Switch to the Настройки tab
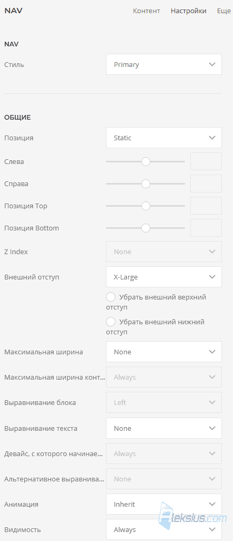 pos(189,11)
